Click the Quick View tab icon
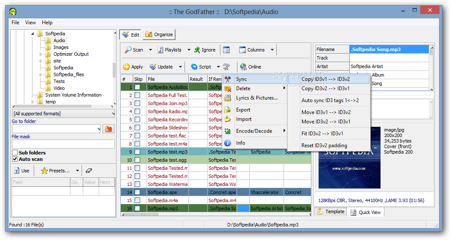The width and height of the screenshot is (451, 240). point(354,212)
